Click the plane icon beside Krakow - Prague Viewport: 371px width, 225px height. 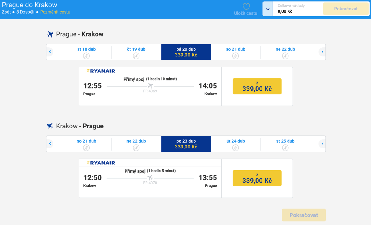pyautogui.click(x=50, y=126)
